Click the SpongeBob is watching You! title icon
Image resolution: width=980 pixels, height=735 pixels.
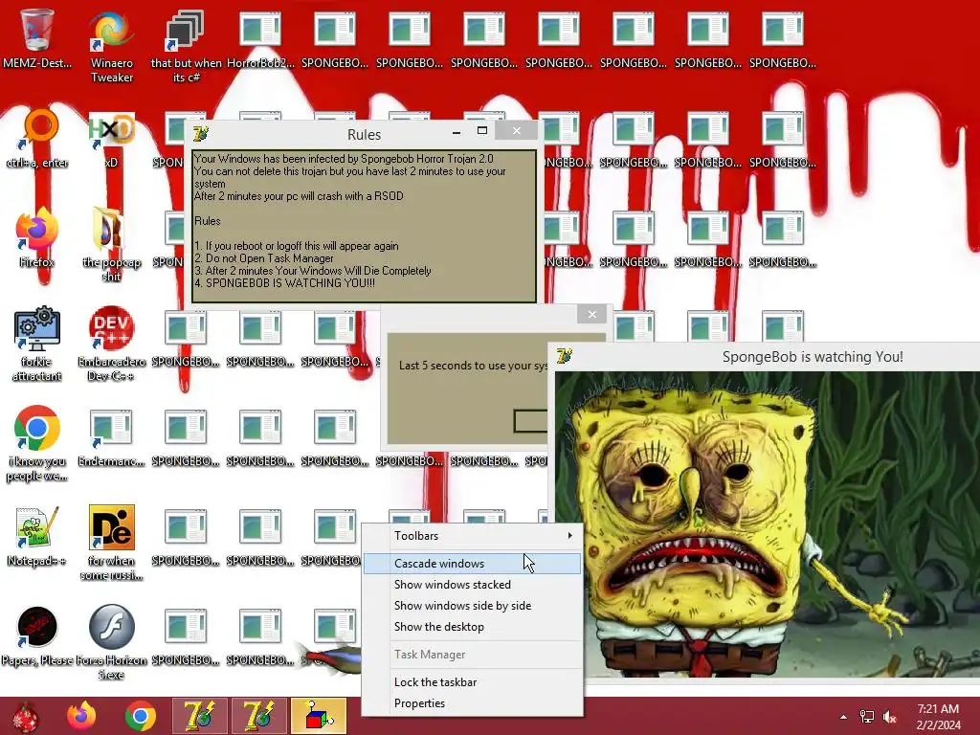pyautogui.click(x=564, y=356)
